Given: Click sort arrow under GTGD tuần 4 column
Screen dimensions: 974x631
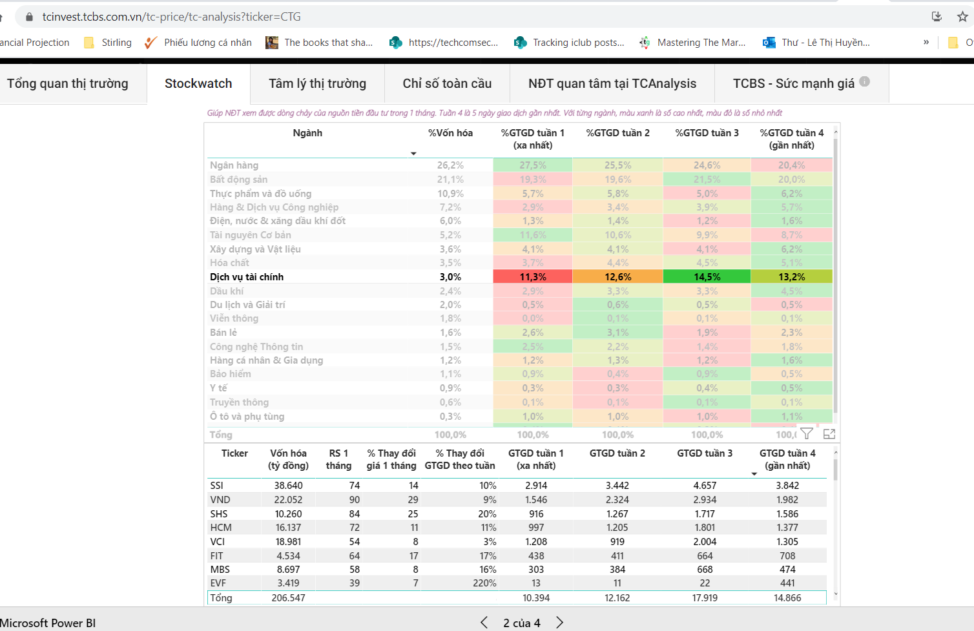Looking at the screenshot, I should 754,474.
